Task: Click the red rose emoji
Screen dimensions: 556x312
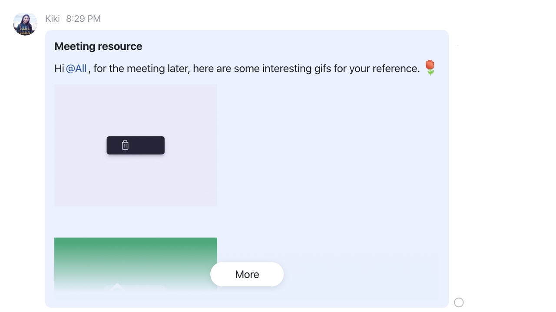Action: pos(430,68)
